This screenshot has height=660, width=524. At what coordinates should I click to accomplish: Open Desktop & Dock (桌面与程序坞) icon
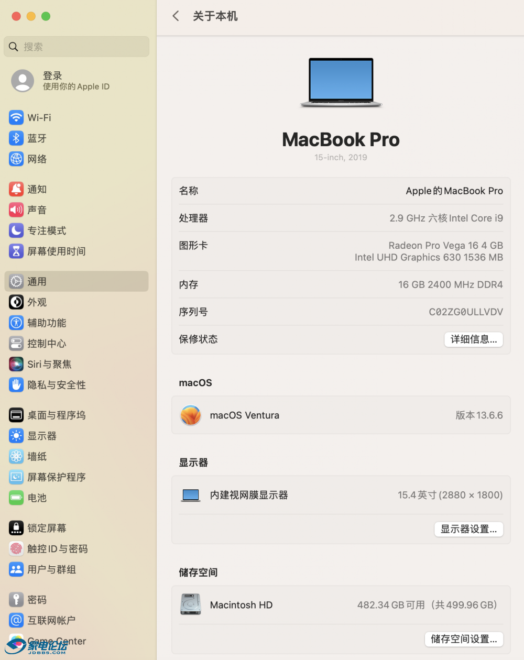16,415
